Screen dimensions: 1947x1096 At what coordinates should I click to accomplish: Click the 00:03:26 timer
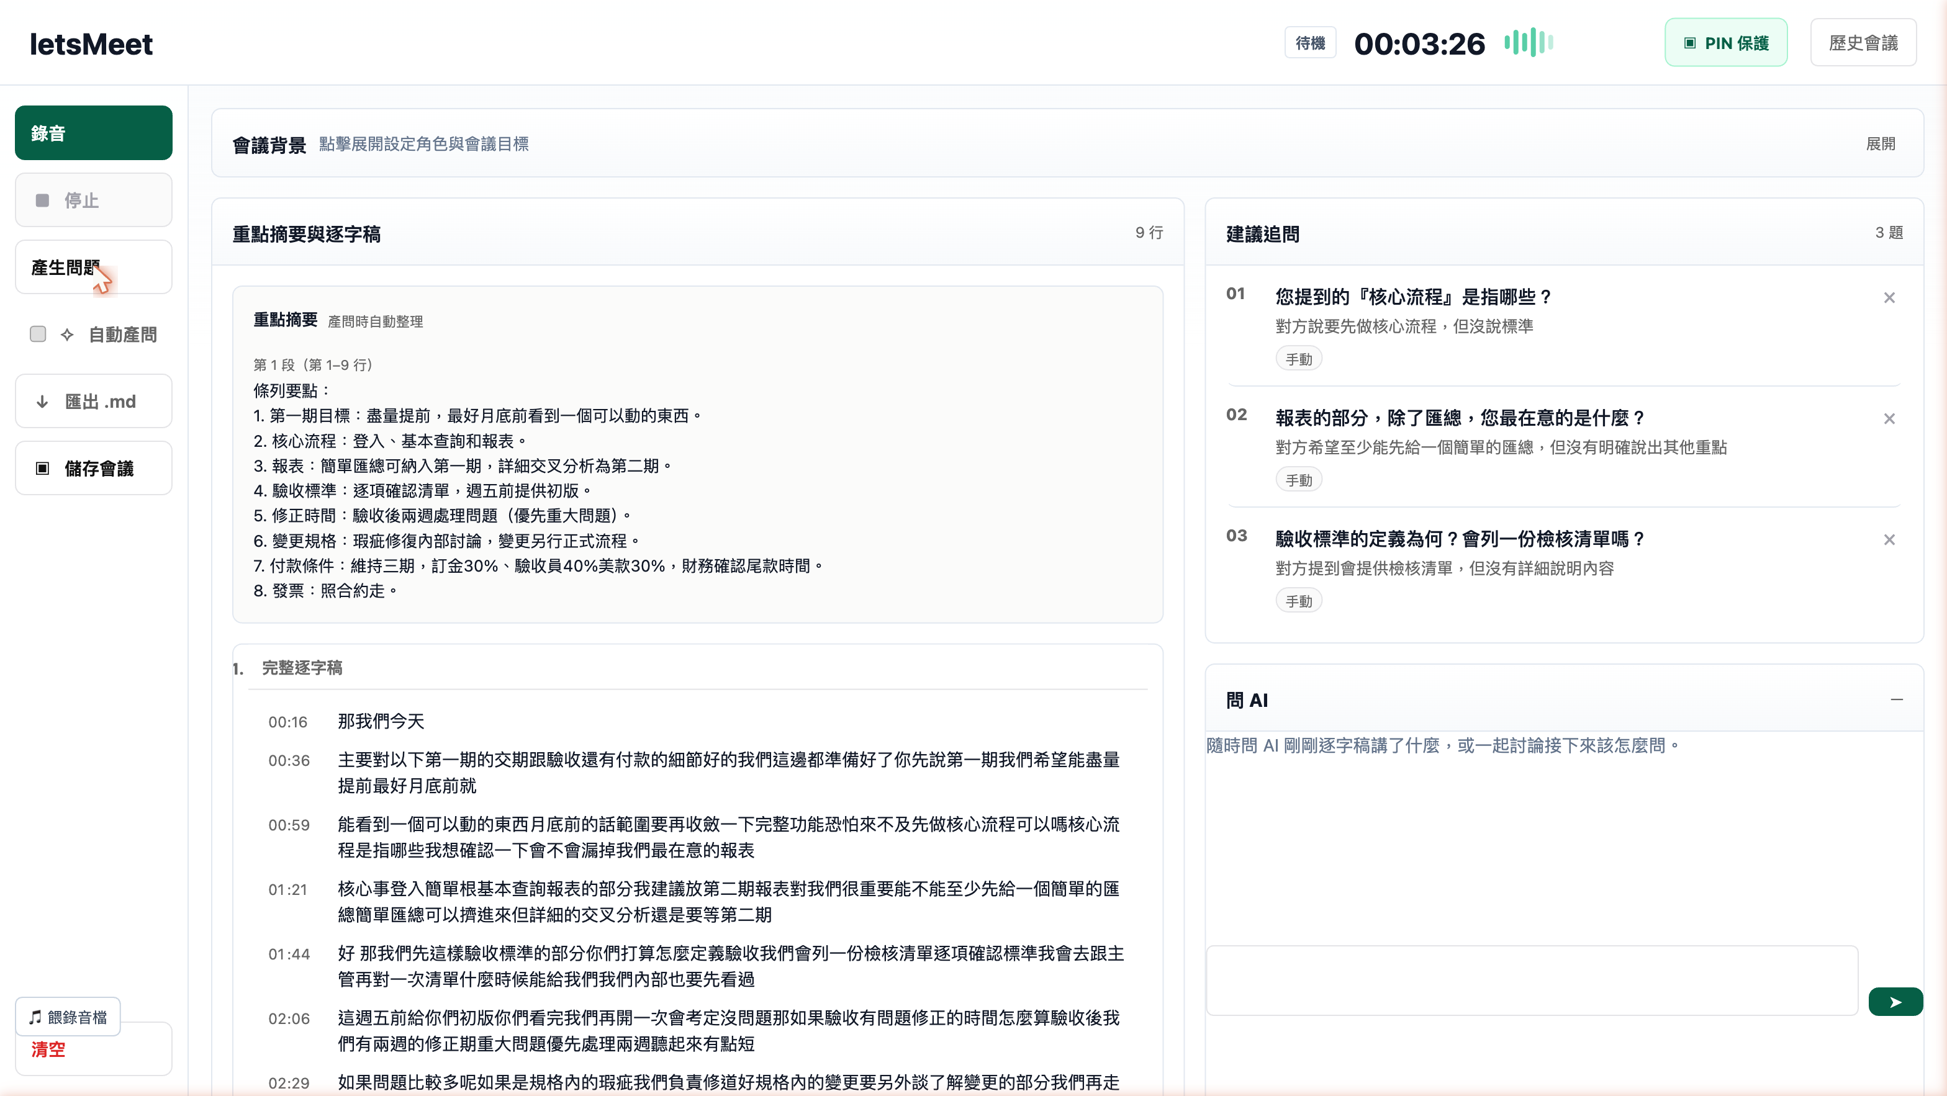pyautogui.click(x=1419, y=44)
